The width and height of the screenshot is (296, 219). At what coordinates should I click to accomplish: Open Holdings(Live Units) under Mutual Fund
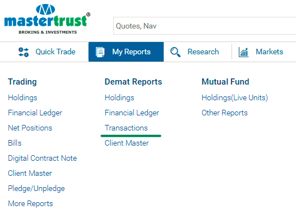click(235, 97)
